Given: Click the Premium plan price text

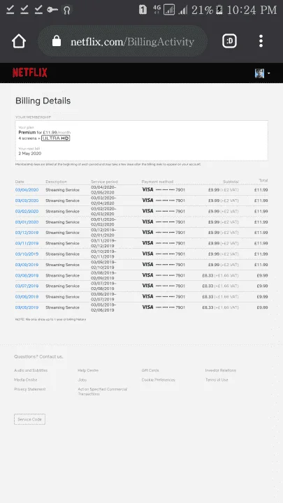Looking at the screenshot, I should point(45,133).
